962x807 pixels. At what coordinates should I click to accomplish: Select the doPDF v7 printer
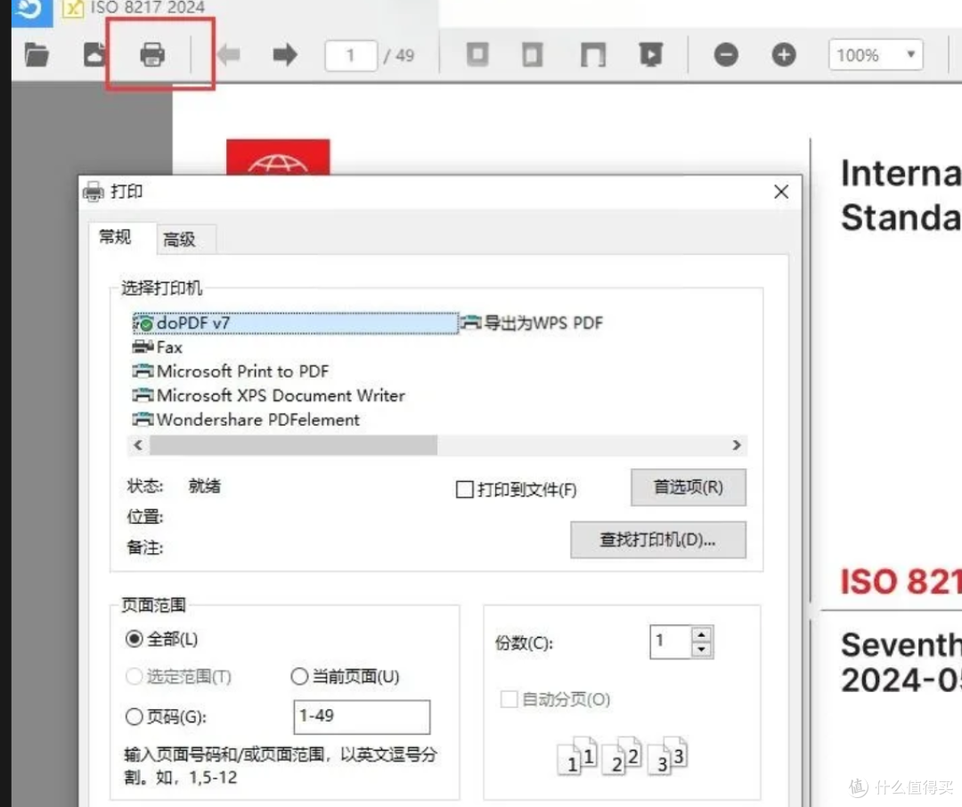(295, 322)
